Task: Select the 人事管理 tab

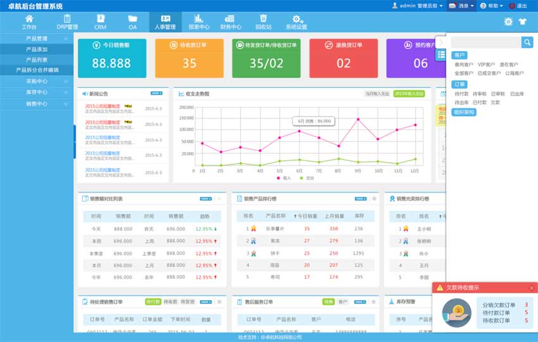Action: click(165, 22)
